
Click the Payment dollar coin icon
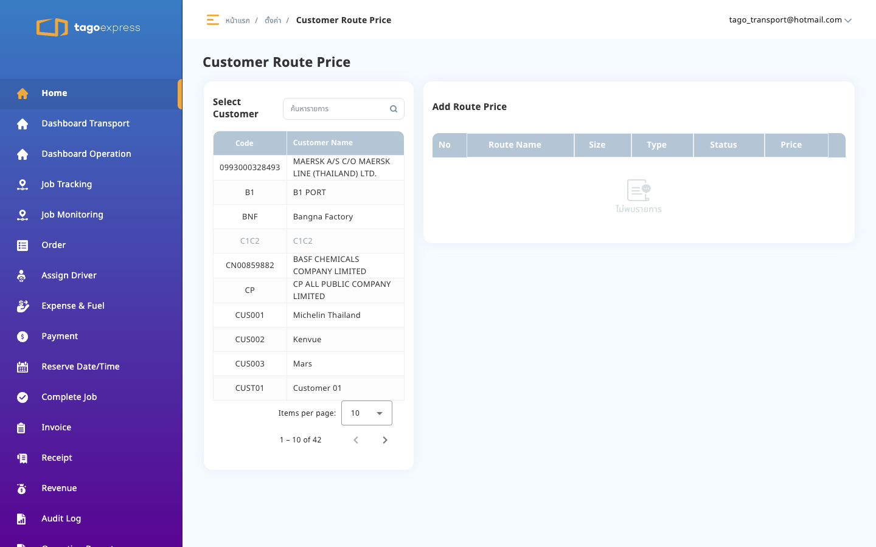[x=23, y=337]
